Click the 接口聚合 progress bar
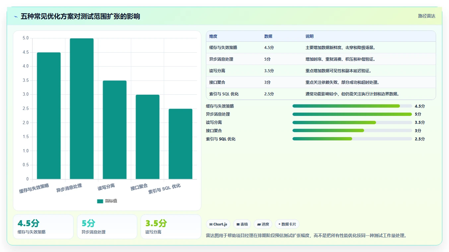449x252 pixels. pos(352,130)
